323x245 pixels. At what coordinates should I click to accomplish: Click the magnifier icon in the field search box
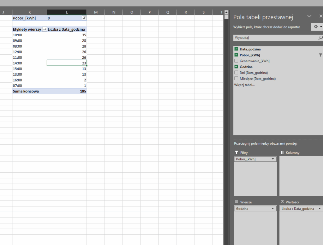click(x=320, y=38)
